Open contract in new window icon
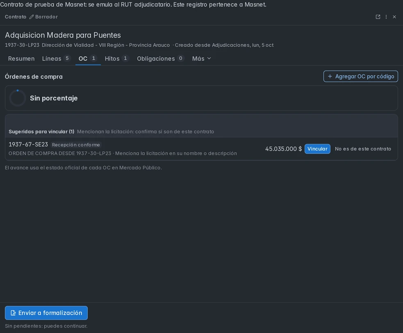403x333 pixels. tap(378, 17)
